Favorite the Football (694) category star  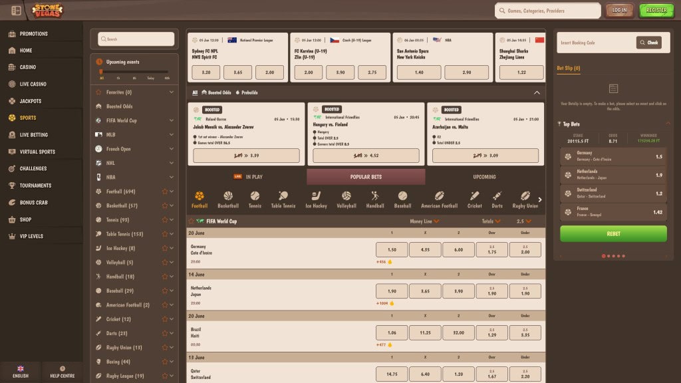pos(165,191)
